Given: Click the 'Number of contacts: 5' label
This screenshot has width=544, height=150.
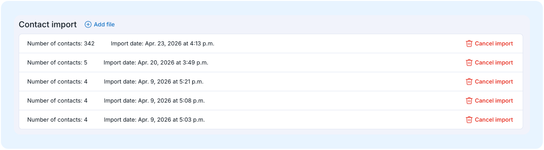Looking at the screenshot, I should (57, 63).
